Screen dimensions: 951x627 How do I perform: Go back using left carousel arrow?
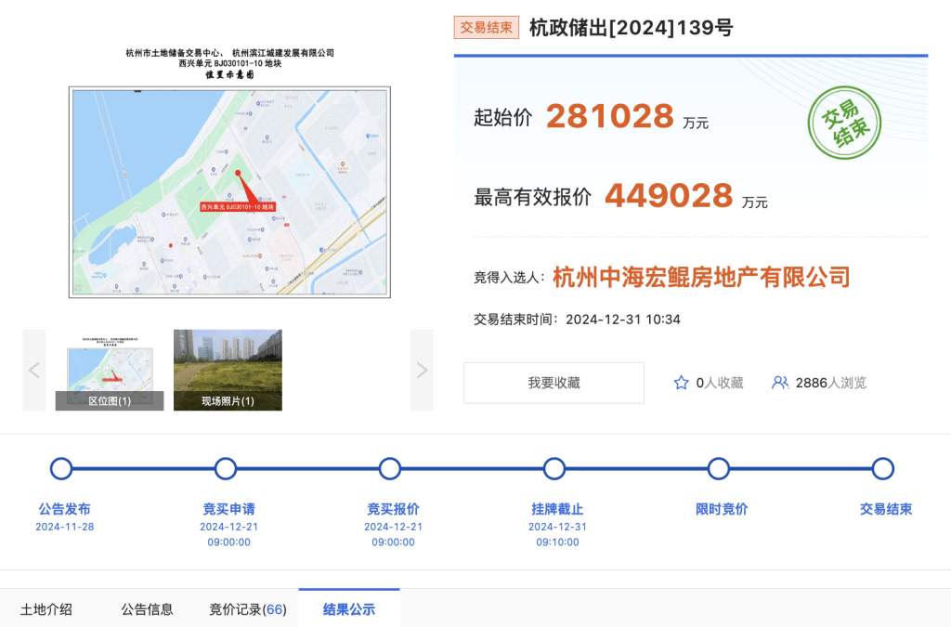(34, 369)
